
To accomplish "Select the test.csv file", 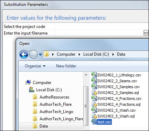I will [x=102, y=122].
